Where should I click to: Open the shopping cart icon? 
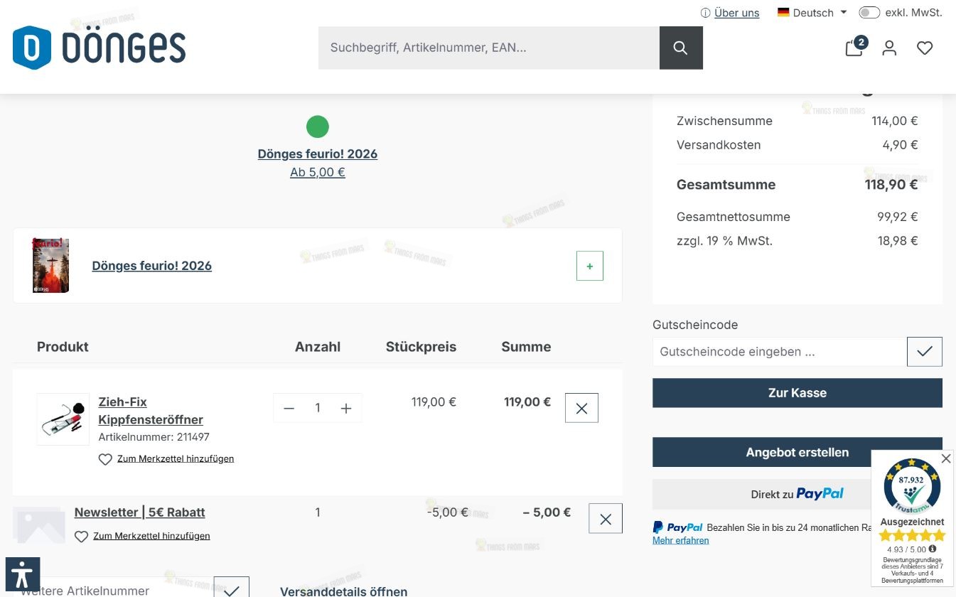point(854,48)
